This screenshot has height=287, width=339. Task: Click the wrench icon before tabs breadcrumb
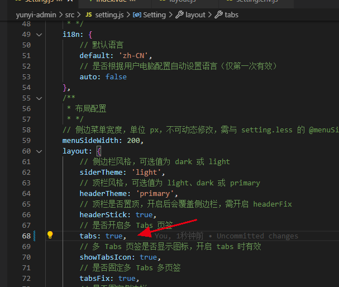218,15
